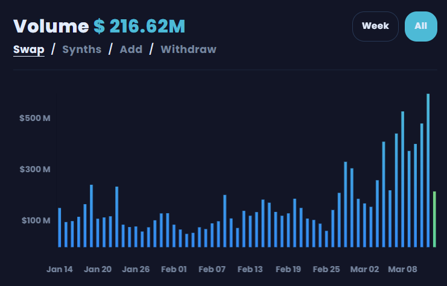Open the Swap volume tab
The image size is (447, 286).
29,49
